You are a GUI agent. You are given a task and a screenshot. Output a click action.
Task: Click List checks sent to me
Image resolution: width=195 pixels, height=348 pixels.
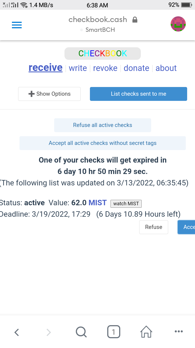pyautogui.click(x=138, y=94)
